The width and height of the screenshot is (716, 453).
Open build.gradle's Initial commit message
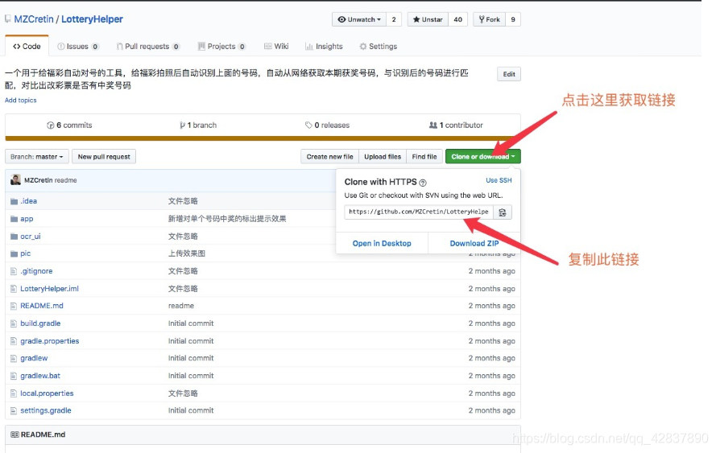(190, 323)
